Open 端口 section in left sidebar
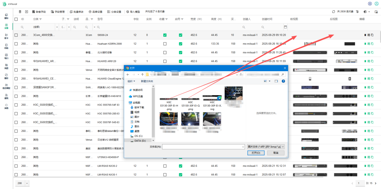 [x=6, y=56]
